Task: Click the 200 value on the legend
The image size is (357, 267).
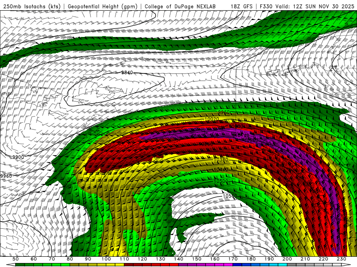Action: [x=287, y=259]
